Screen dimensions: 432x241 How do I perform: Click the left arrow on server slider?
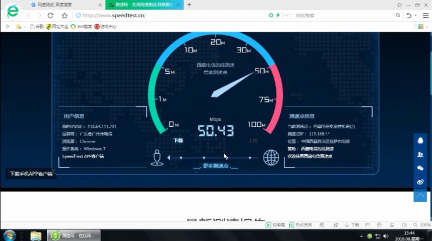coord(168,157)
